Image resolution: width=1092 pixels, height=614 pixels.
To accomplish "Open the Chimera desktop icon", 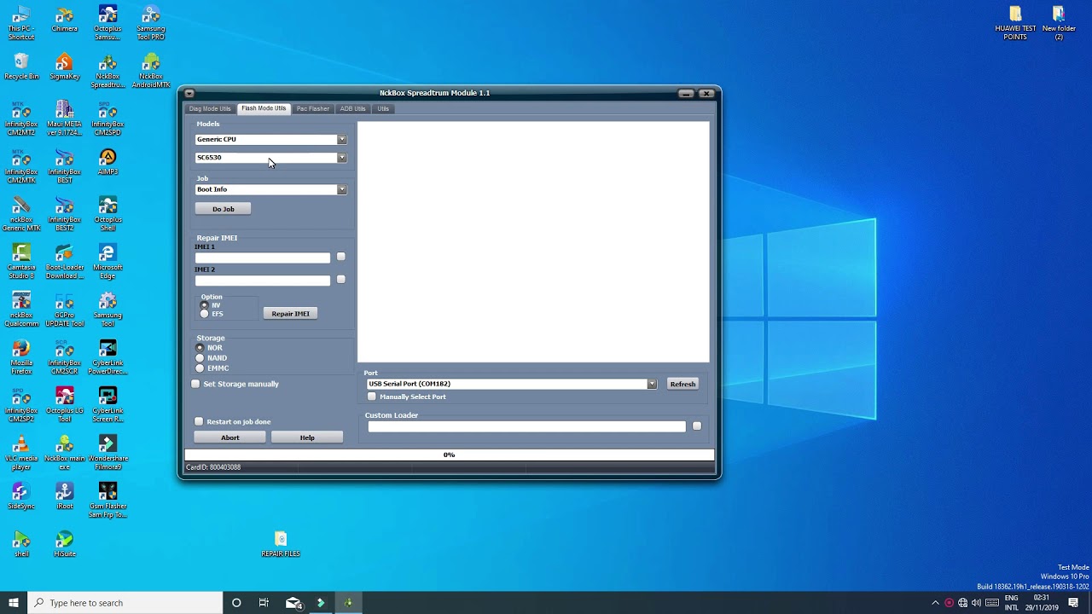I will [x=64, y=19].
